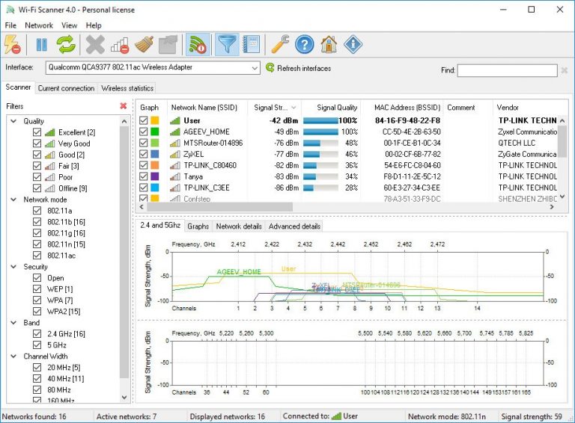
Task: Uncheck graph checkbox for AGEEV_HOME network
Action: (x=144, y=132)
